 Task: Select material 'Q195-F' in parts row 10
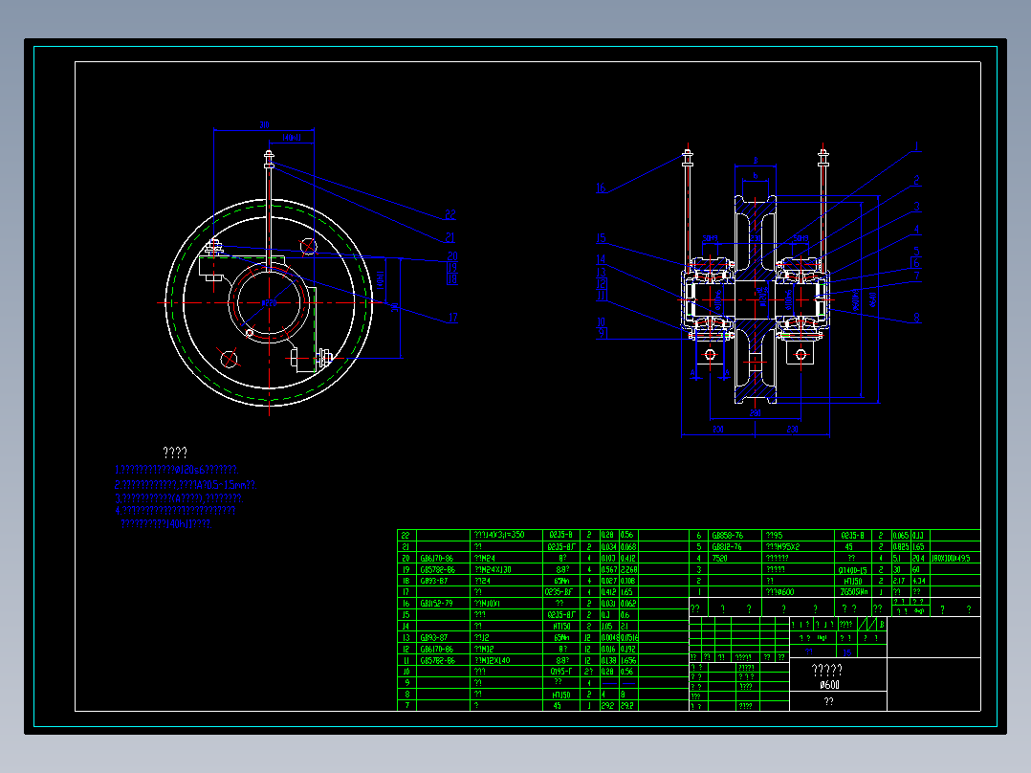pyautogui.click(x=560, y=672)
